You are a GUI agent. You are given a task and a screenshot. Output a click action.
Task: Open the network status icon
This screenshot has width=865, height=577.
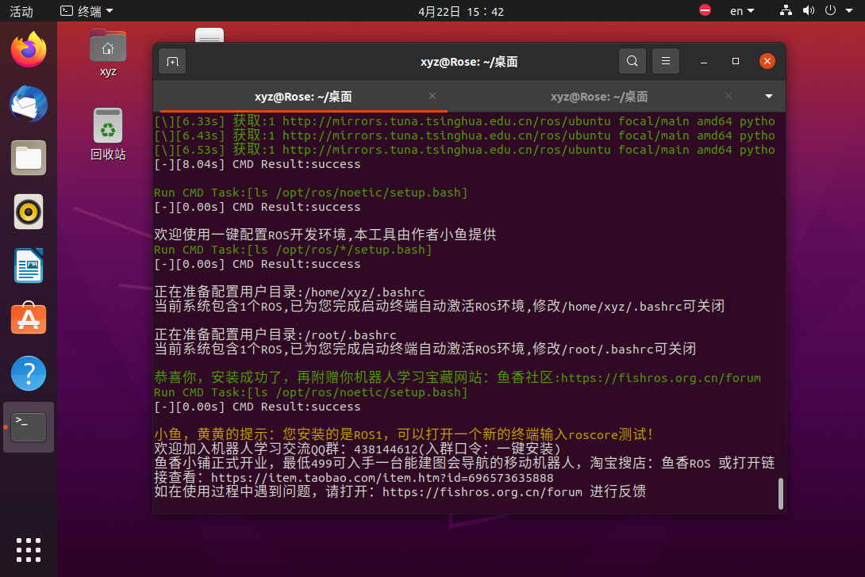click(x=786, y=10)
